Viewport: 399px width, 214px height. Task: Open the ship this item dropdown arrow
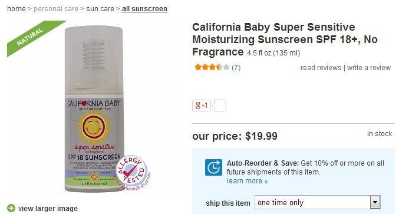click(375, 203)
